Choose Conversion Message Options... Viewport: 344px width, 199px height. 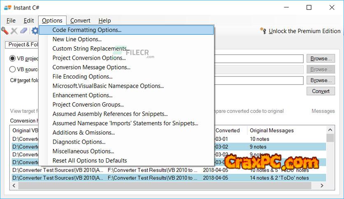tap(126, 67)
